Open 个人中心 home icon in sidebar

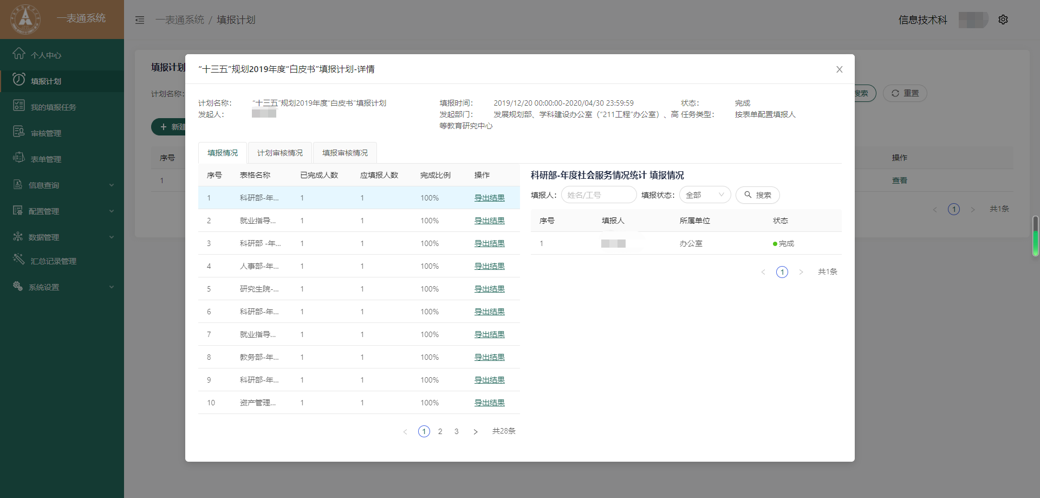tap(19, 54)
